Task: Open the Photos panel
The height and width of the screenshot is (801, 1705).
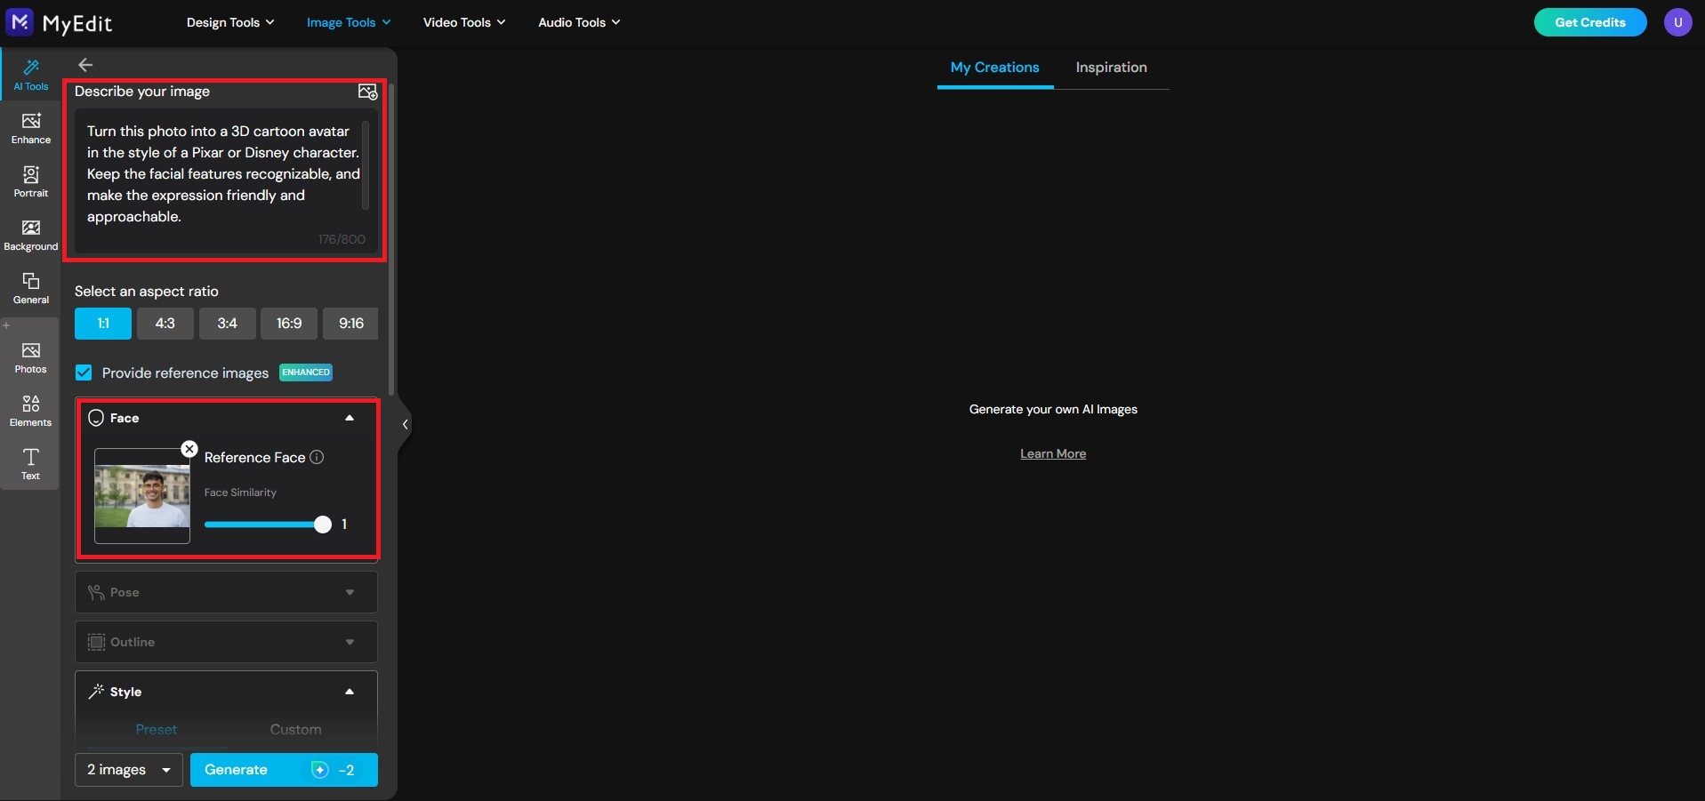Action: point(30,357)
